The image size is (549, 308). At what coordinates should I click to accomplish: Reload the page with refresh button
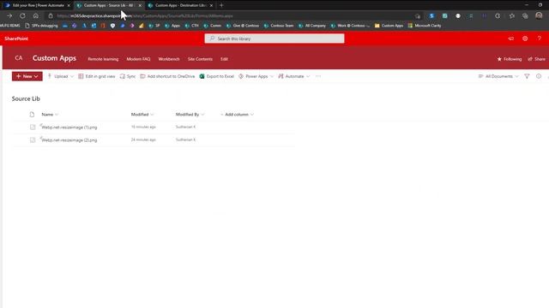(x=22, y=15)
